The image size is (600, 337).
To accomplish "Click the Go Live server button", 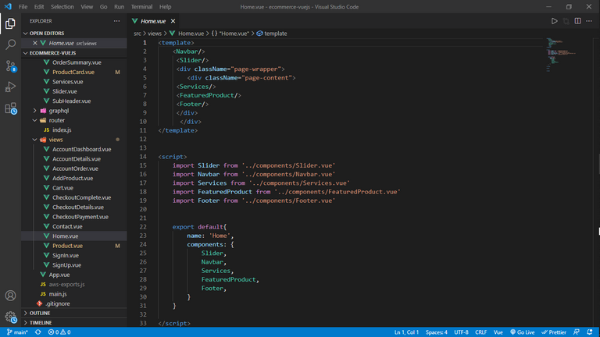I will coord(523,332).
